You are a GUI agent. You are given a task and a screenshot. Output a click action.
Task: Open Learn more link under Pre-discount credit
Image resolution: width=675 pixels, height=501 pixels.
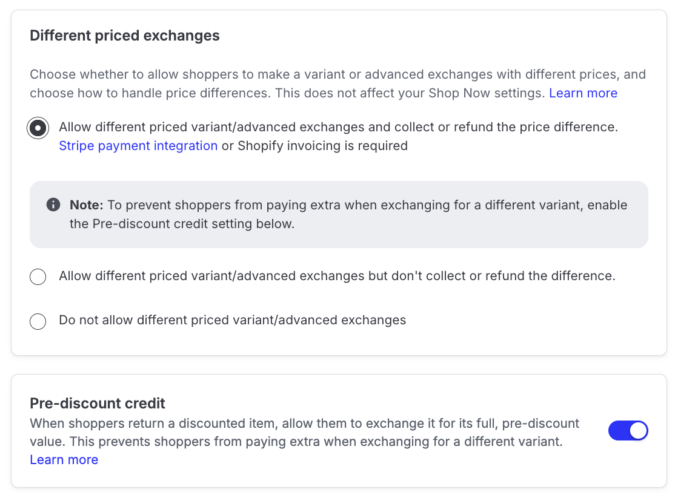[64, 460]
